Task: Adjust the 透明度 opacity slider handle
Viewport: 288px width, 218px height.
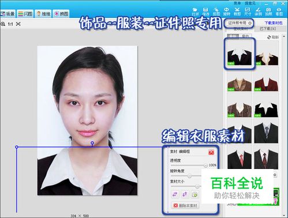Action: [205, 165]
